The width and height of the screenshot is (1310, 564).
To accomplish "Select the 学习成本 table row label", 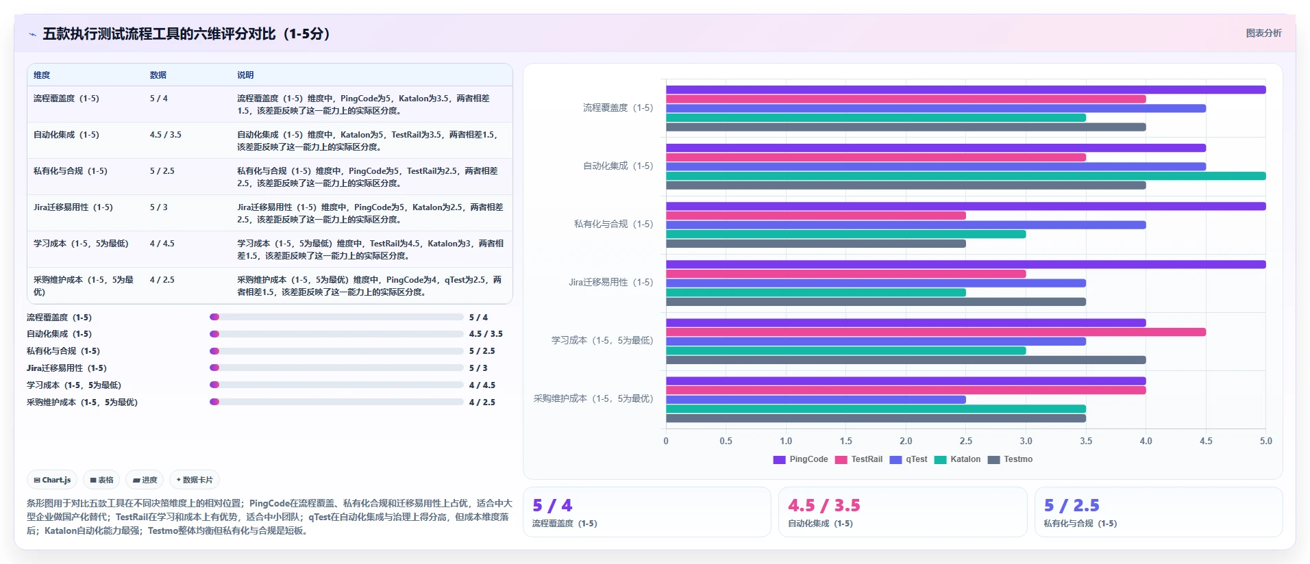I will [81, 244].
